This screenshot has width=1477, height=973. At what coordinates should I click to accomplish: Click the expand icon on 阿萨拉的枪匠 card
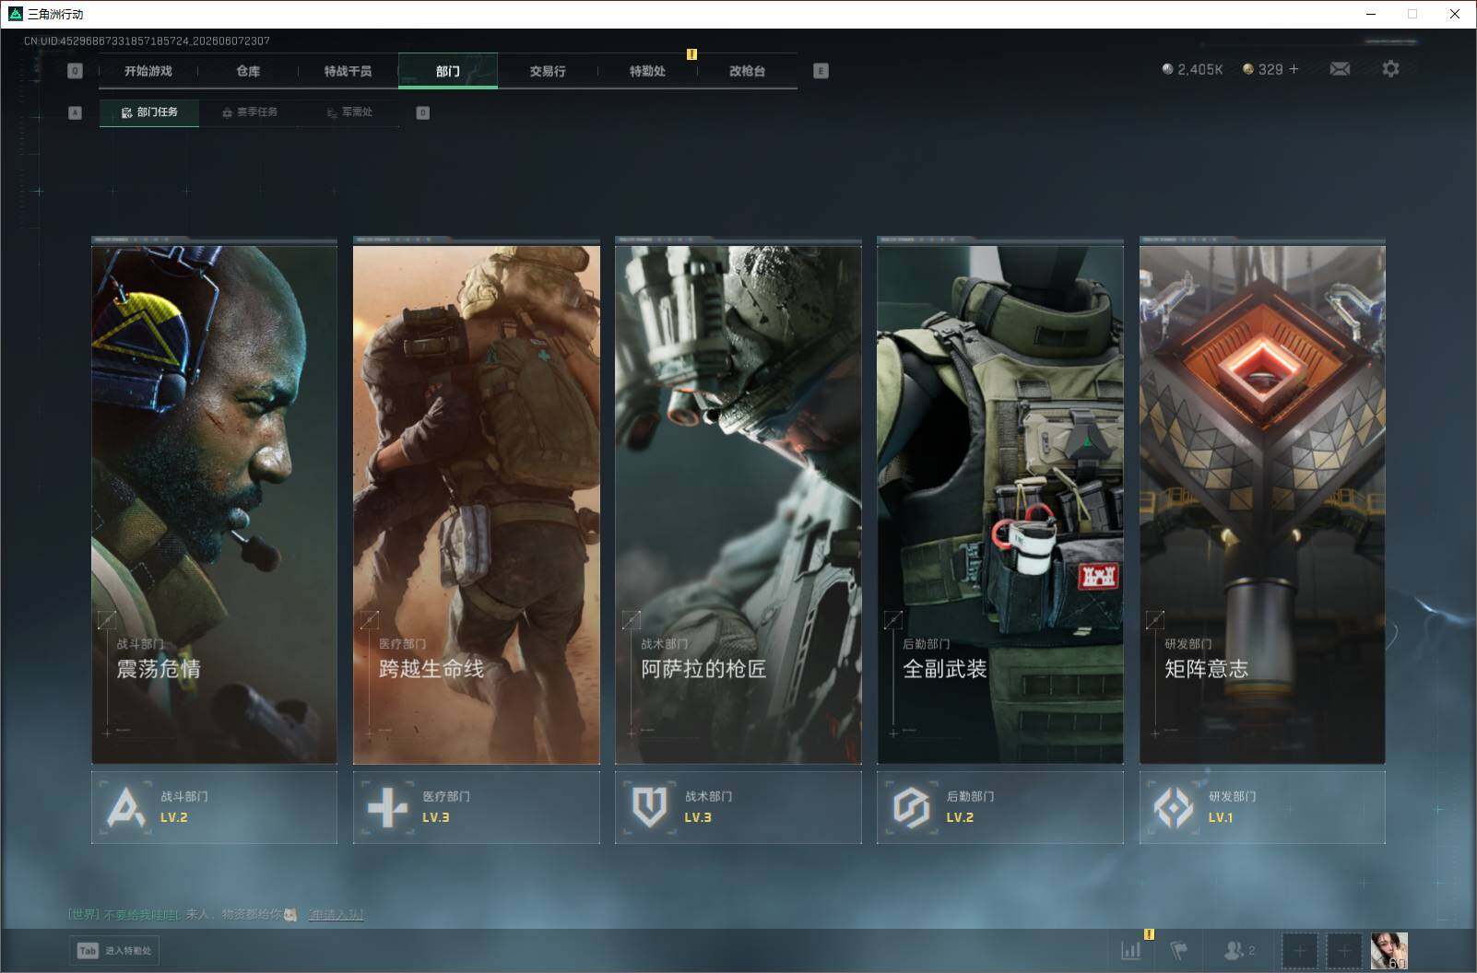(x=631, y=620)
